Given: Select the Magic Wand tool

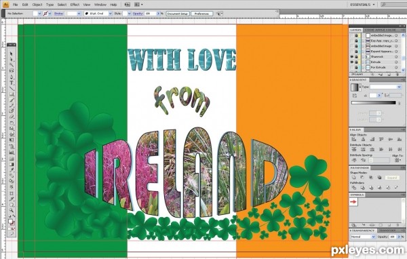Looking at the screenshot, I should (x=12, y=65).
